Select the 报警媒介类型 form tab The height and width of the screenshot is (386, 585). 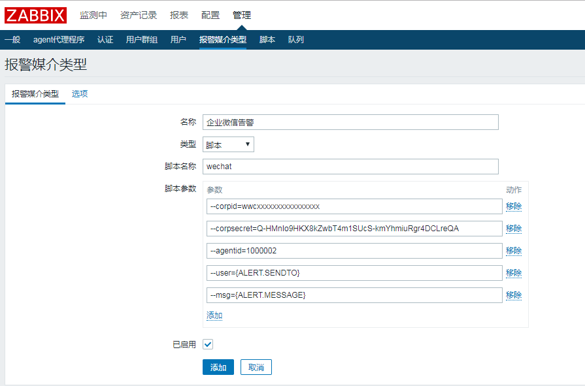[x=35, y=94]
